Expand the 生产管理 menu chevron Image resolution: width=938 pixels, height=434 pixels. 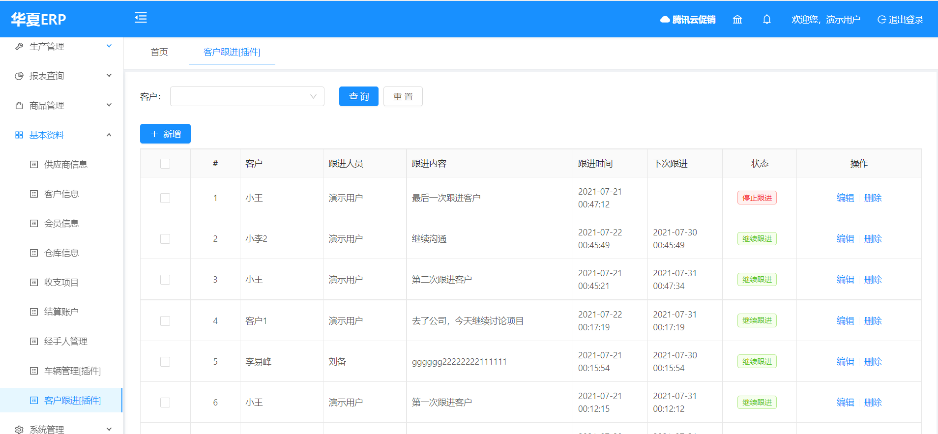click(x=109, y=46)
